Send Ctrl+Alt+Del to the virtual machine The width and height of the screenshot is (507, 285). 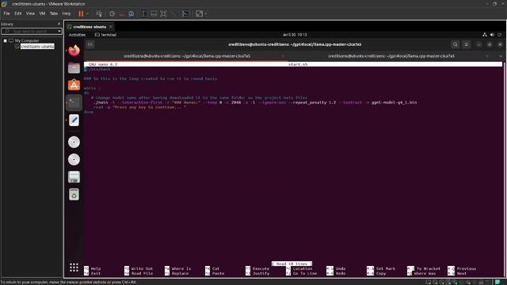[x=99, y=13]
